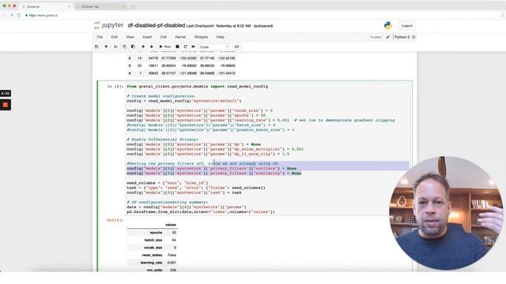Open the Help menu
506x284 pixels.
[220, 37]
